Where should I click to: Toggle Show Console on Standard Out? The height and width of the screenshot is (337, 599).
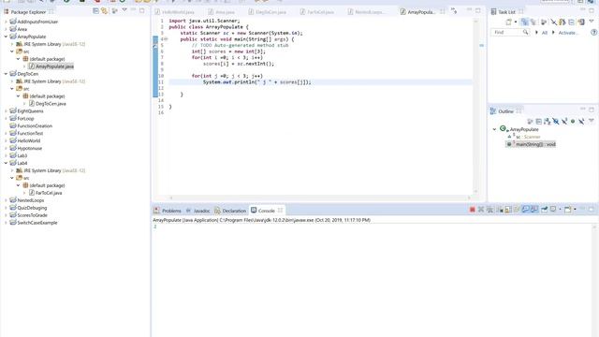pyautogui.click(x=526, y=210)
